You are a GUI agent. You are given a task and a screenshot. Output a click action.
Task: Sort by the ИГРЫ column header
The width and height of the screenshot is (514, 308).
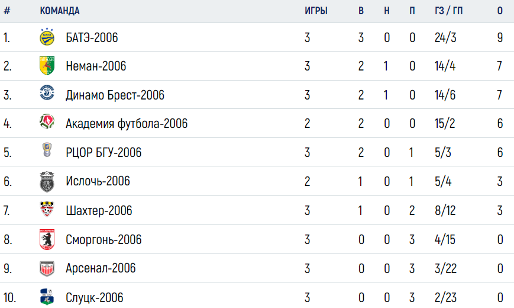pyautogui.click(x=316, y=11)
